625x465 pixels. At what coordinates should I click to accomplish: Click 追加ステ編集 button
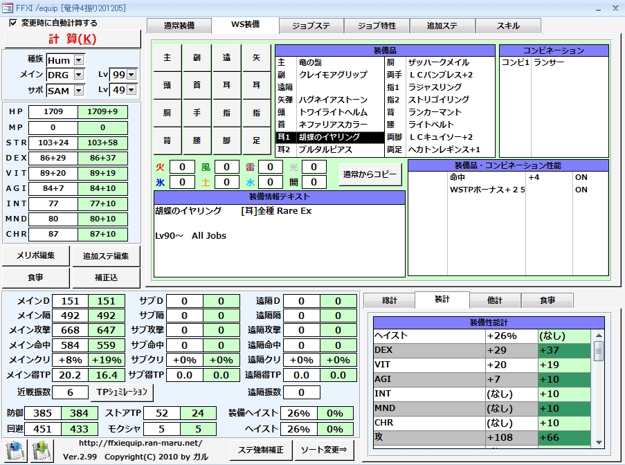[x=106, y=256]
